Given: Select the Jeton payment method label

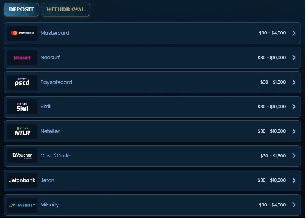Looking at the screenshot, I should click(47, 180).
